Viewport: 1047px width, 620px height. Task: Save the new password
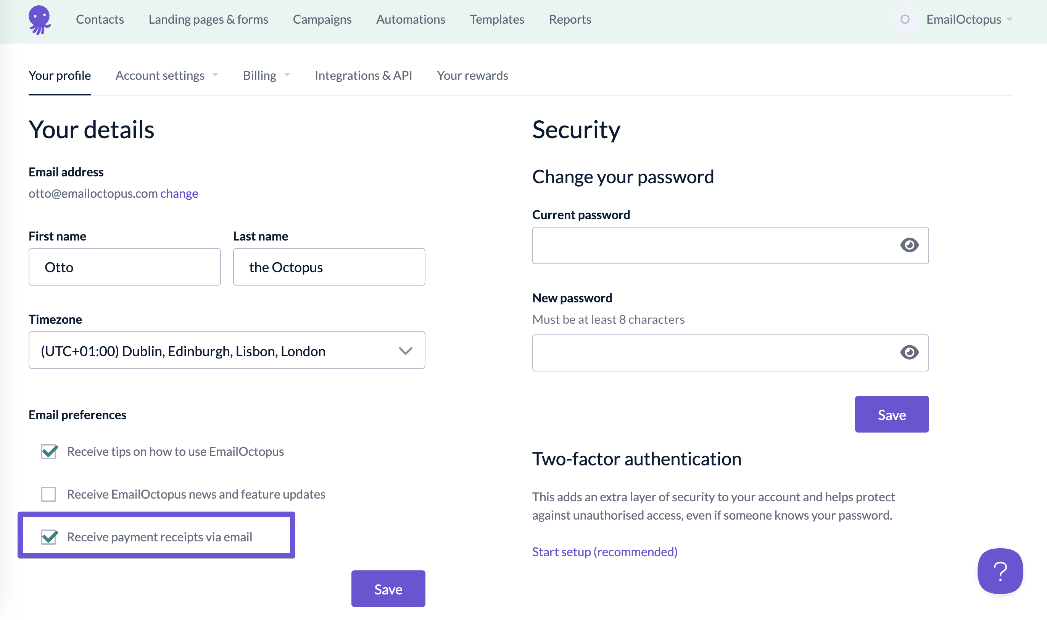click(892, 414)
